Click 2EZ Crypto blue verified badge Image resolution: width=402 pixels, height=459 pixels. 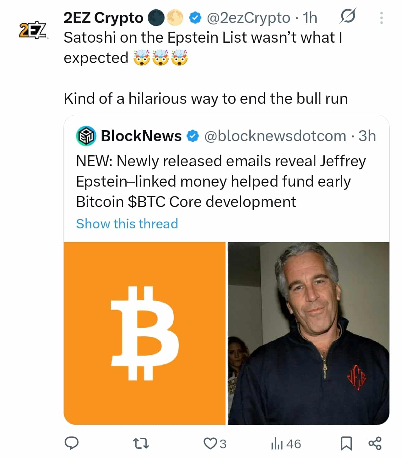pyautogui.click(x=195, y=18)
